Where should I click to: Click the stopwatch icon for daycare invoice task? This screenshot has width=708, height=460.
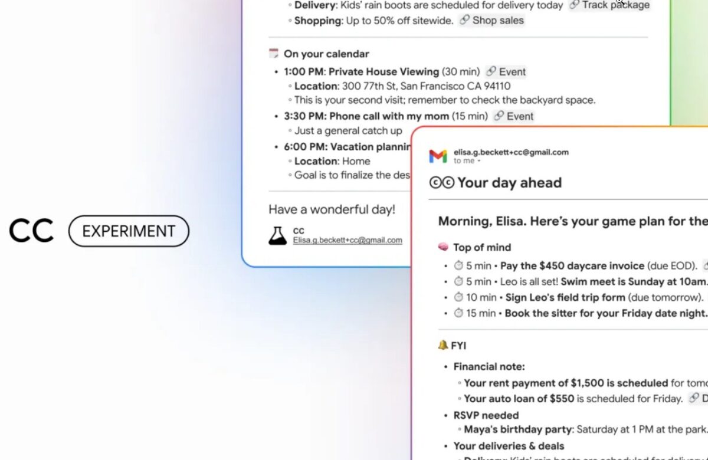[x=458, y=266]
